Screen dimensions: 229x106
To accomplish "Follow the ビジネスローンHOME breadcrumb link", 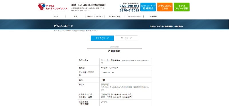I will pos(62,31).
